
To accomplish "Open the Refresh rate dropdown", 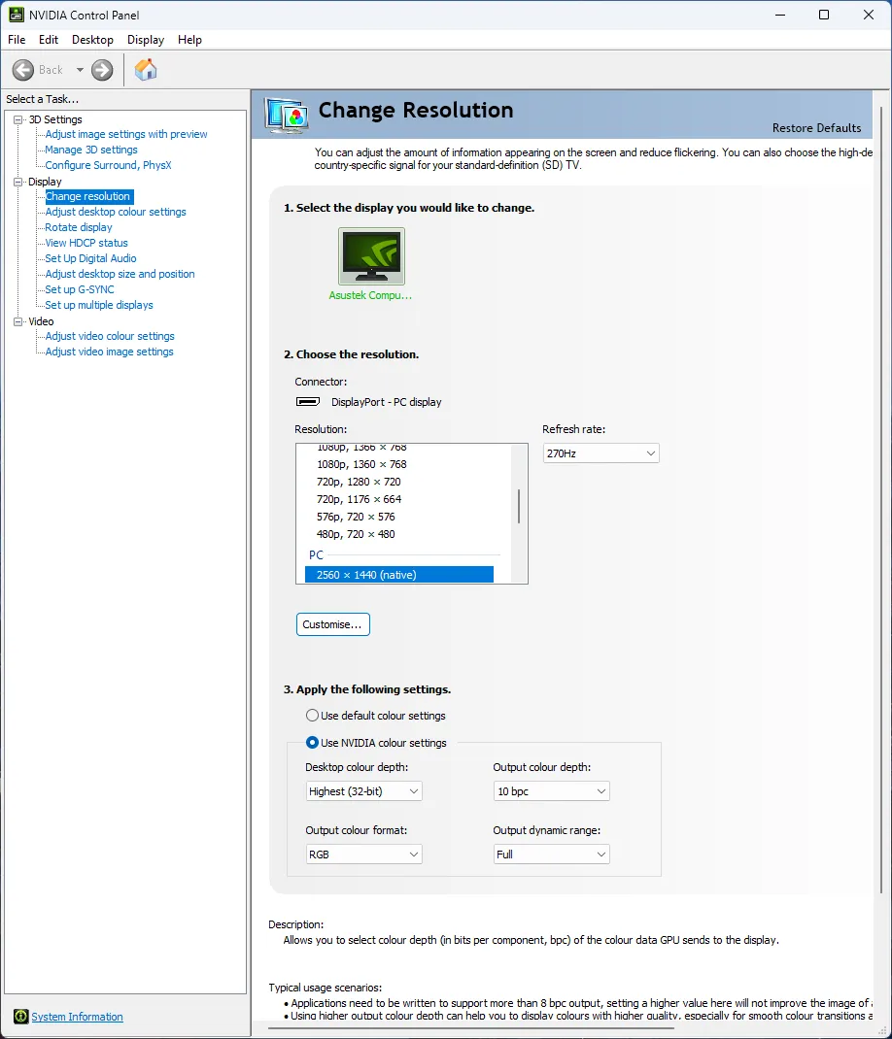I will coord(600,453).
